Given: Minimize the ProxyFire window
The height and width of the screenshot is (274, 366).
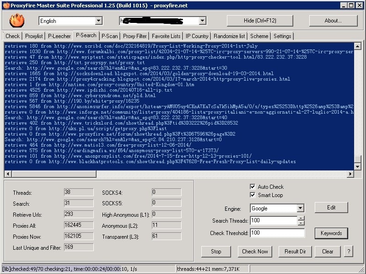Looking at the screenshot, I should click(x=343, y=5).
